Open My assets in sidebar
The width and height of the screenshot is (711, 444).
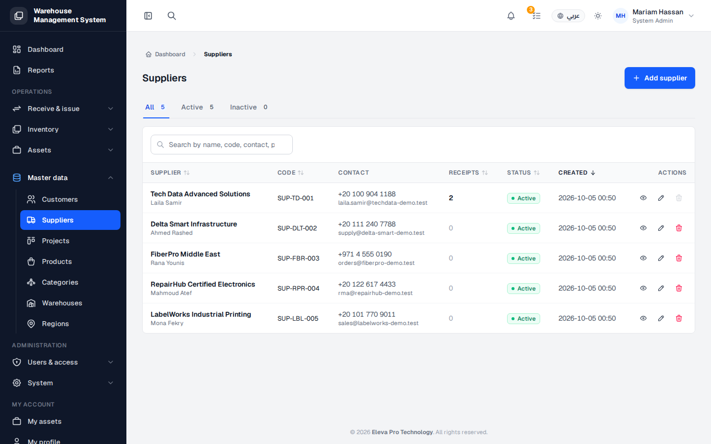[x=63, y=421]
